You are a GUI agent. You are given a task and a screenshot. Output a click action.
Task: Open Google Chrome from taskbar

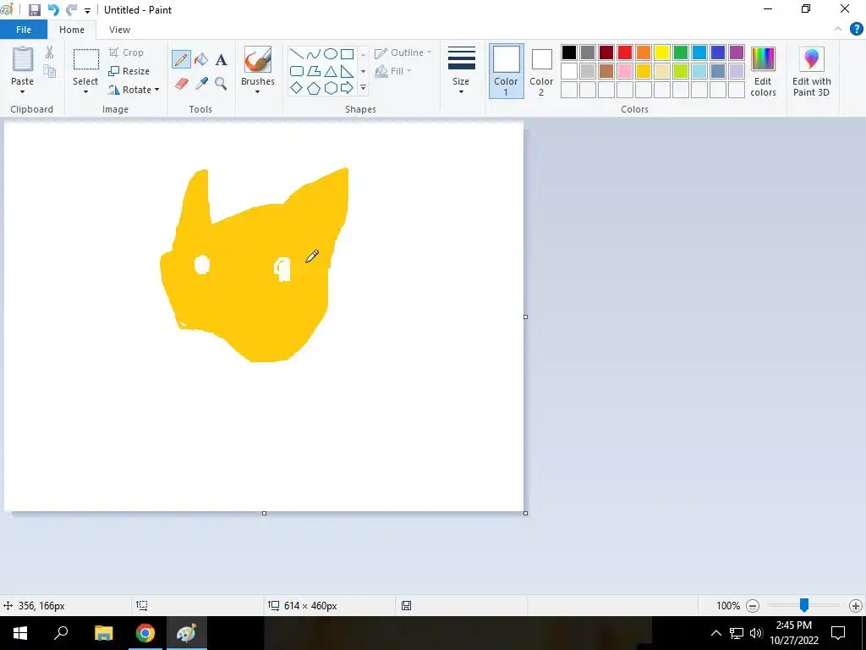(x=145, y=633)
